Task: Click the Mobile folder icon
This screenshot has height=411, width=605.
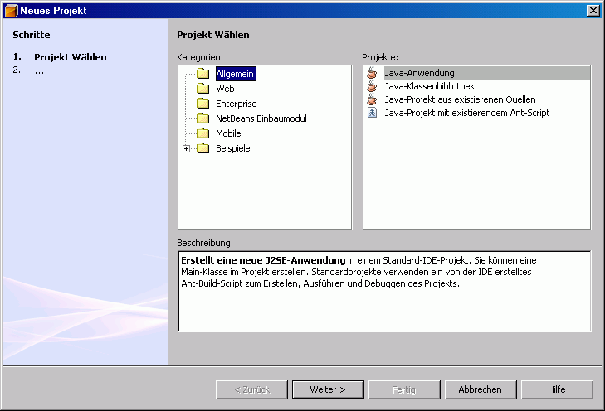Action: click(203, 133)
